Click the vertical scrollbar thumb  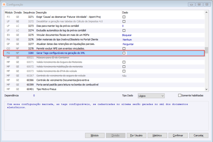point(207,50)
